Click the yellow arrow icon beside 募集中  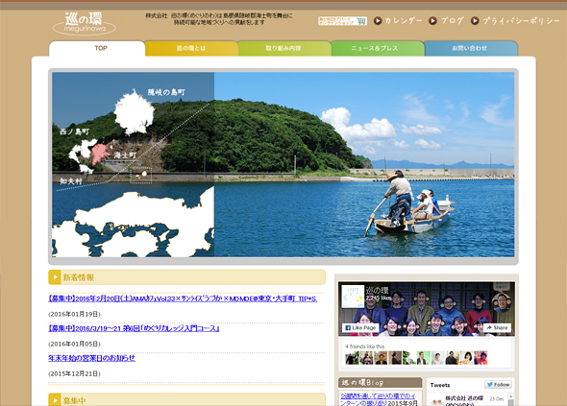click(x=55, y=400)
